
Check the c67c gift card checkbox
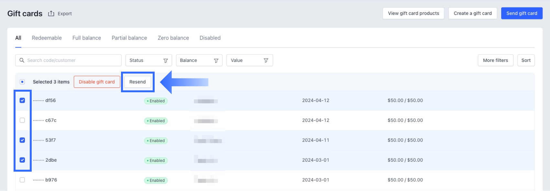point(22,120)
